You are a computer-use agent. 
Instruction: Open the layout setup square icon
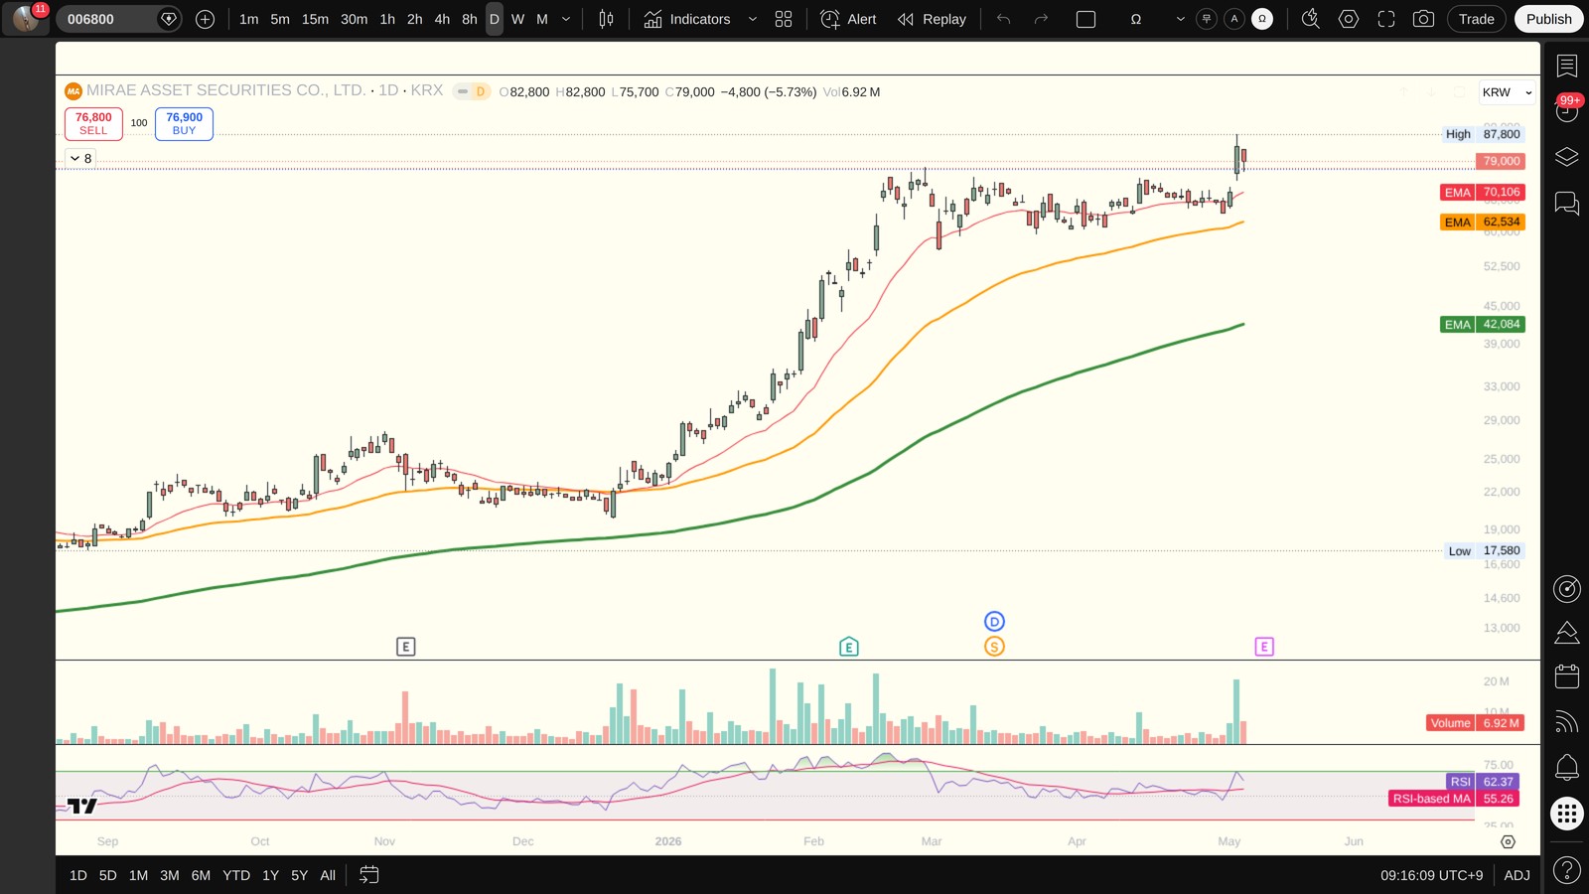point(1086,19)
